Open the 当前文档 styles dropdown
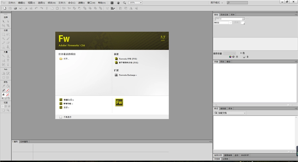298x162 pixels. [x=232, y=113]
